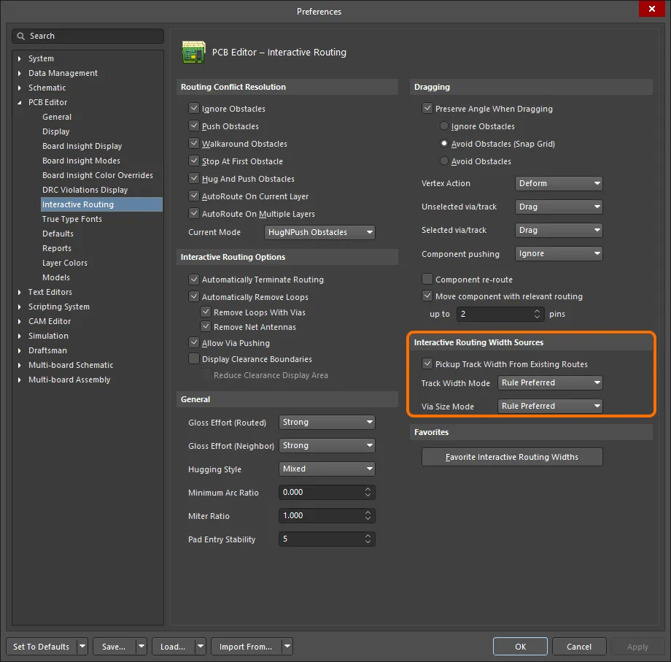The height and width of the screenshot is (662, 671).
Task: Expand the Schematic tree node
Action: (19, 88)
